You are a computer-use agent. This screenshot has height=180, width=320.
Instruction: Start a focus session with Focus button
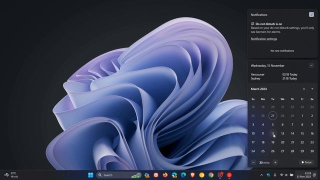click(x=306, y=162)
